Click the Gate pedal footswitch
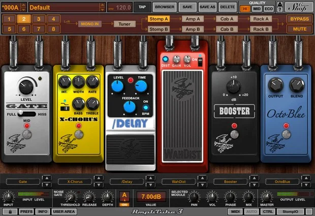315x216 pixels. [x=27, y=134]
